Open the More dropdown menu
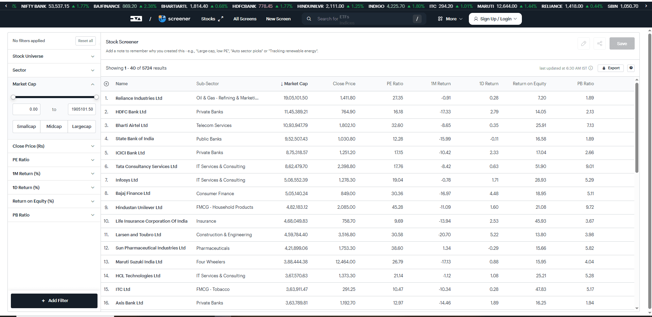 (x=450, y=19)
